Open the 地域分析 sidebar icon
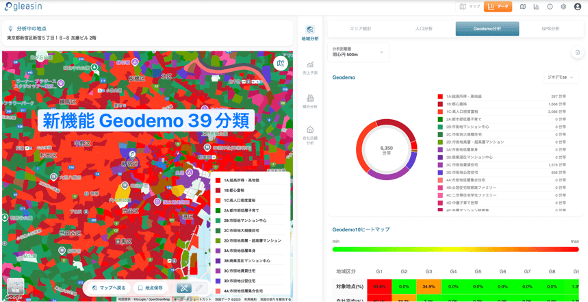588x302 pixels. tap(310, 32)
